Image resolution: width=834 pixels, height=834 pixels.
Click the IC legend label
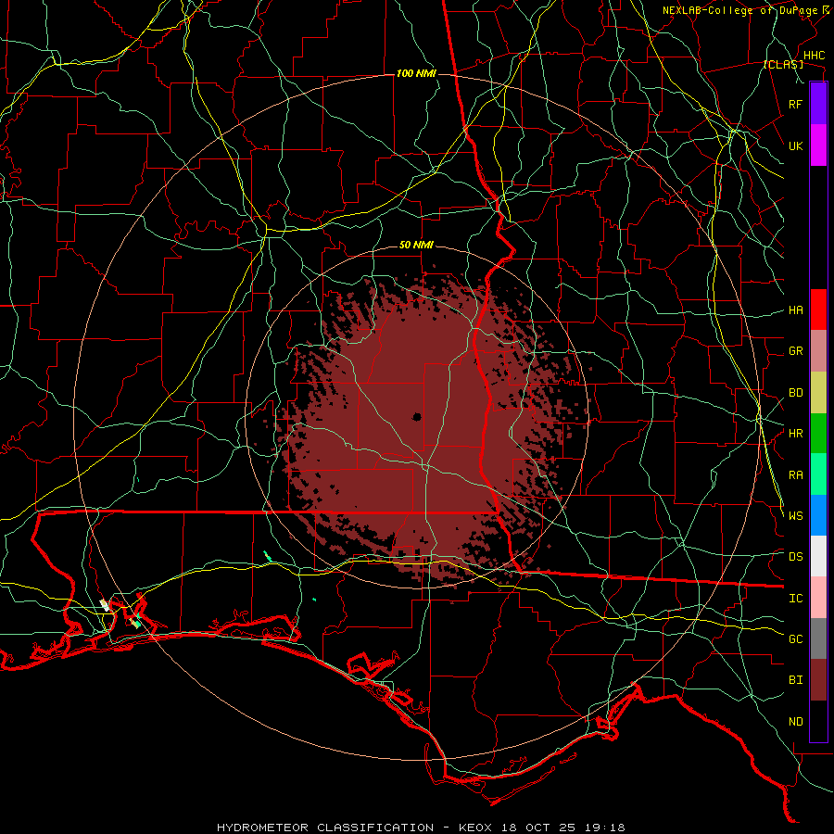(x=795, y=599)
